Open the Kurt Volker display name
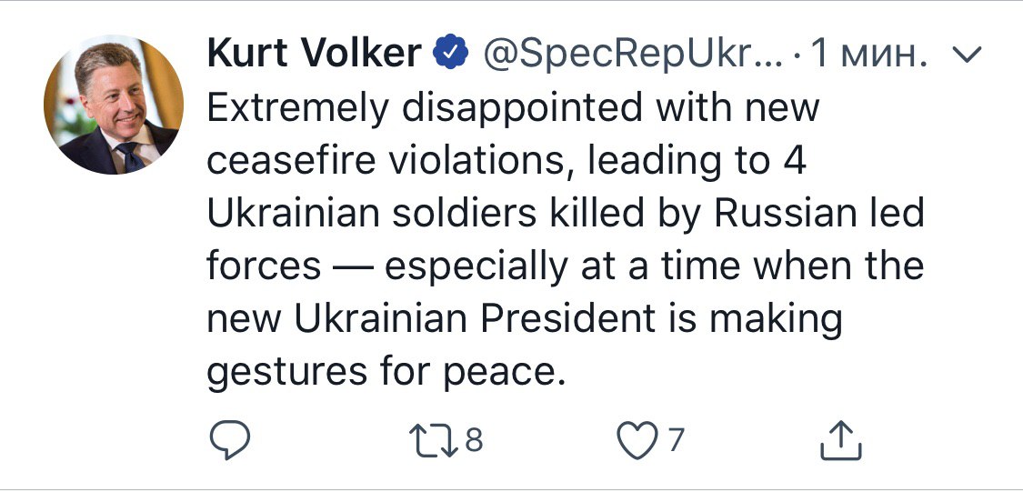Screen dimensions: 1023x492 pyautogui.click(x=315, y=54)
